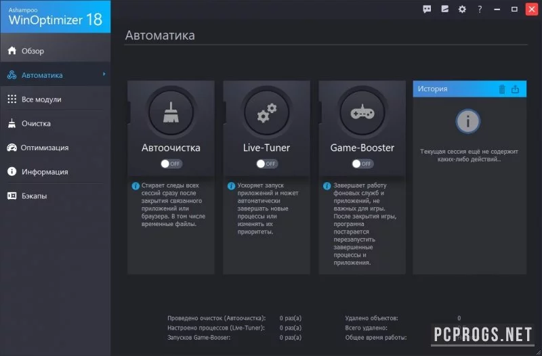542x356 pixels.
Task: Click the Автоочистка title text
Action: pyautogui.click(x=171, y=148)
